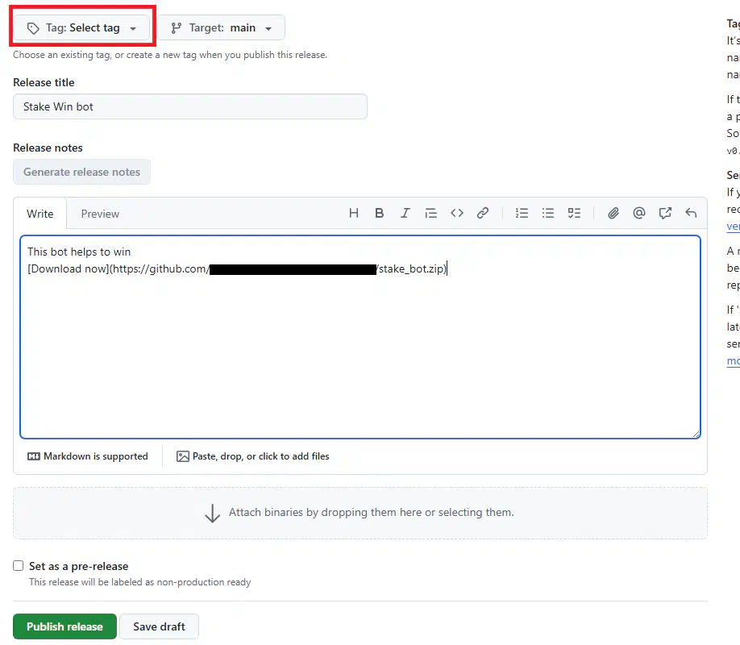This screenshot has height=645, width=740.
Task: Click Paste, drop, or click to add files
Action: pyautogui.click(x=253, y=456)
